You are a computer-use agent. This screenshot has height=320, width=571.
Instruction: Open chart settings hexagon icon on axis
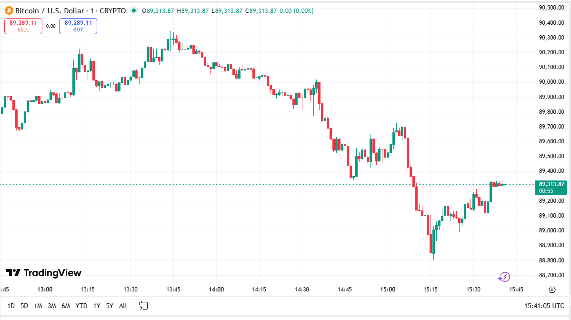click(552, 290)
